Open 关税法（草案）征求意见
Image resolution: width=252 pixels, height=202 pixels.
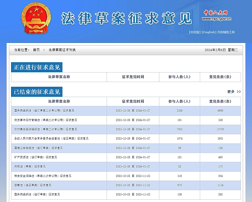tap(30, 166)
